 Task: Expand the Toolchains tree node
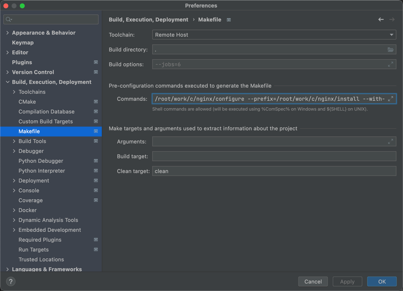14,92
